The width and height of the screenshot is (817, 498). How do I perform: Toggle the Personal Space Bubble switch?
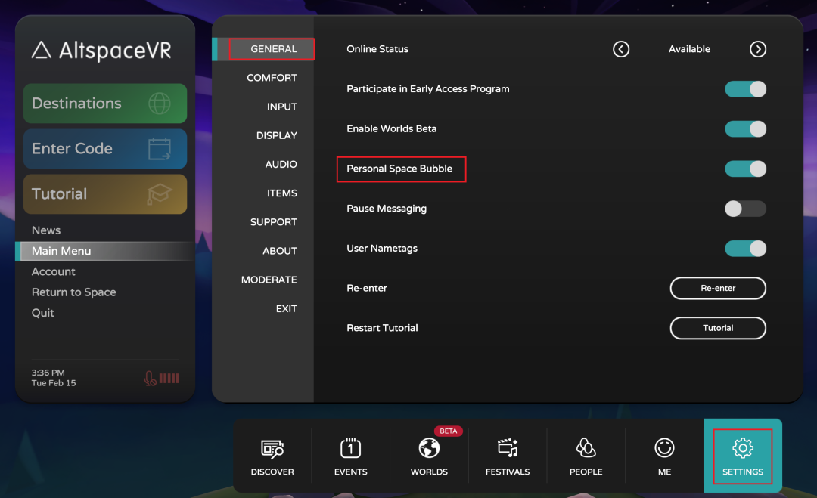coord(745,169)
